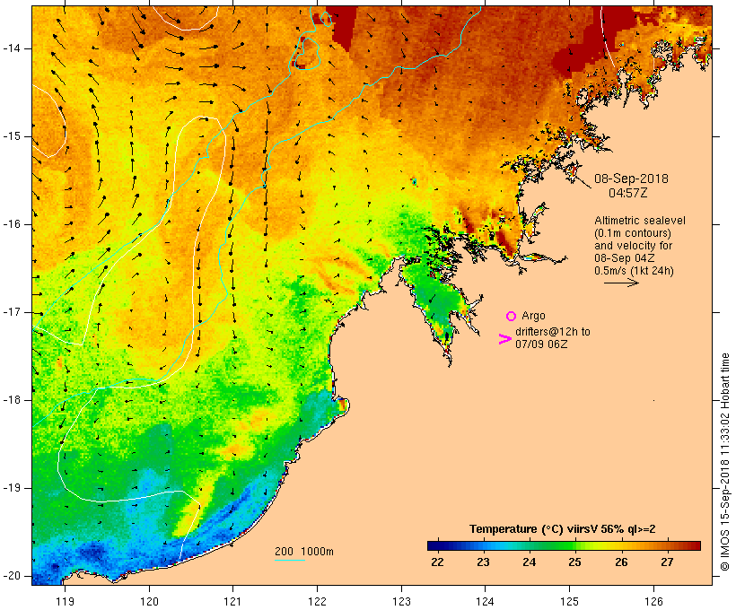Click the '200 1000m' bathymetry label
The image size is (736, 610).
(x=304, y=552)
